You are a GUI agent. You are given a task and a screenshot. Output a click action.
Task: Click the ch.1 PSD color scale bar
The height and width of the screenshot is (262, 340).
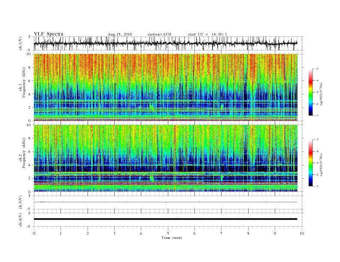(311, 92)
